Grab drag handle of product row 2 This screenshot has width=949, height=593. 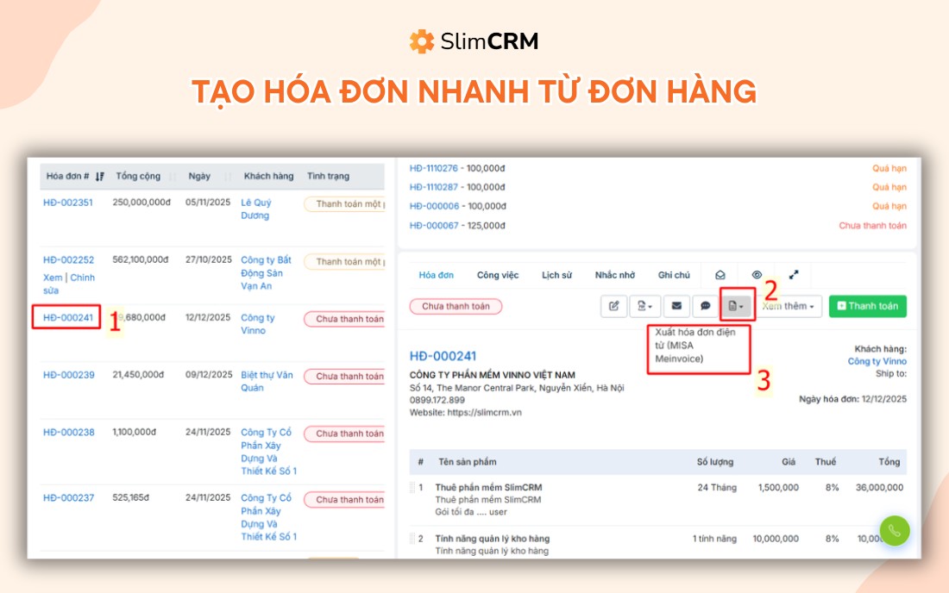point(412,539)
